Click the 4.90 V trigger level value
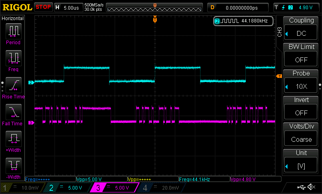The width and height of the screenshot is (322, 194). click(x=306, y=8)
